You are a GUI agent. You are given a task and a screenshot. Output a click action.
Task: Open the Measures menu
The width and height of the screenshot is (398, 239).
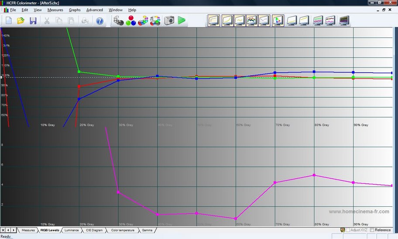(x=55, y=10)
